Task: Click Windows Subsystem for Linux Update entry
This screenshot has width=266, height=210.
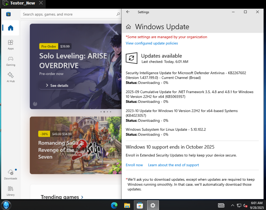Action: click(166, 132)
